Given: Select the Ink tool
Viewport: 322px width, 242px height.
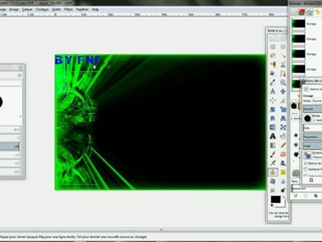Looking at the screenshot, I should tap(283, 163).
